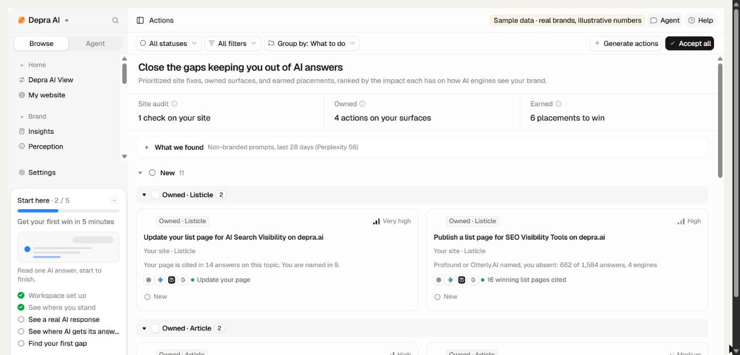Image resolution: width=740 pixels, height=355 pixels.
Task: Collapse the Owned · Listicle group arrow
Action: (144, 195)
